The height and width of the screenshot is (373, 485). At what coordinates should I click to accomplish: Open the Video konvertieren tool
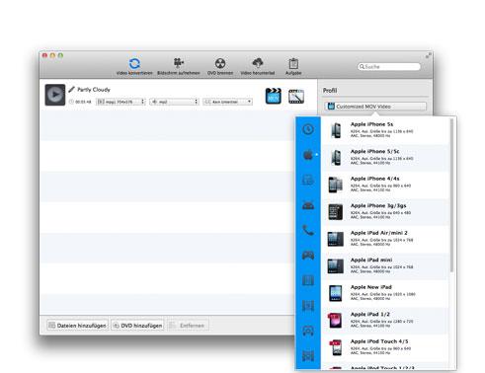coord(134,66)
